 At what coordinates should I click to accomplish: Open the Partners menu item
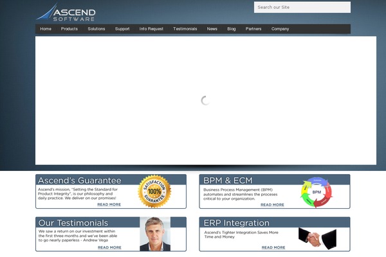click(253, 29)
